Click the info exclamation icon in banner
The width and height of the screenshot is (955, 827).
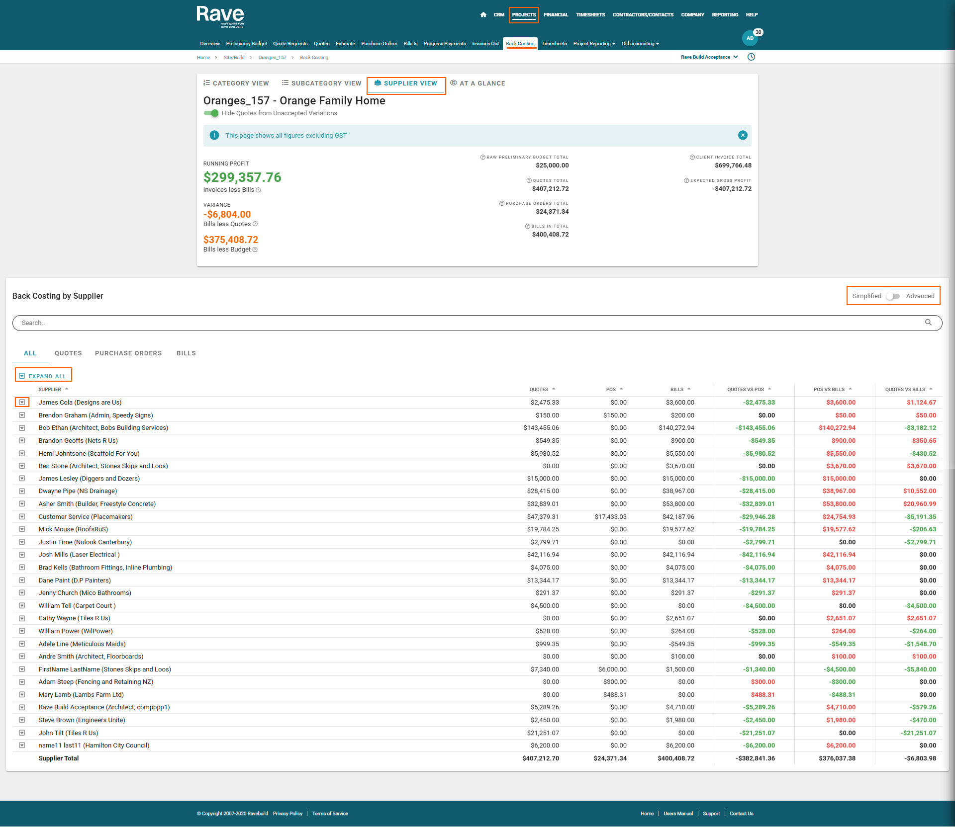coord(214,135)
